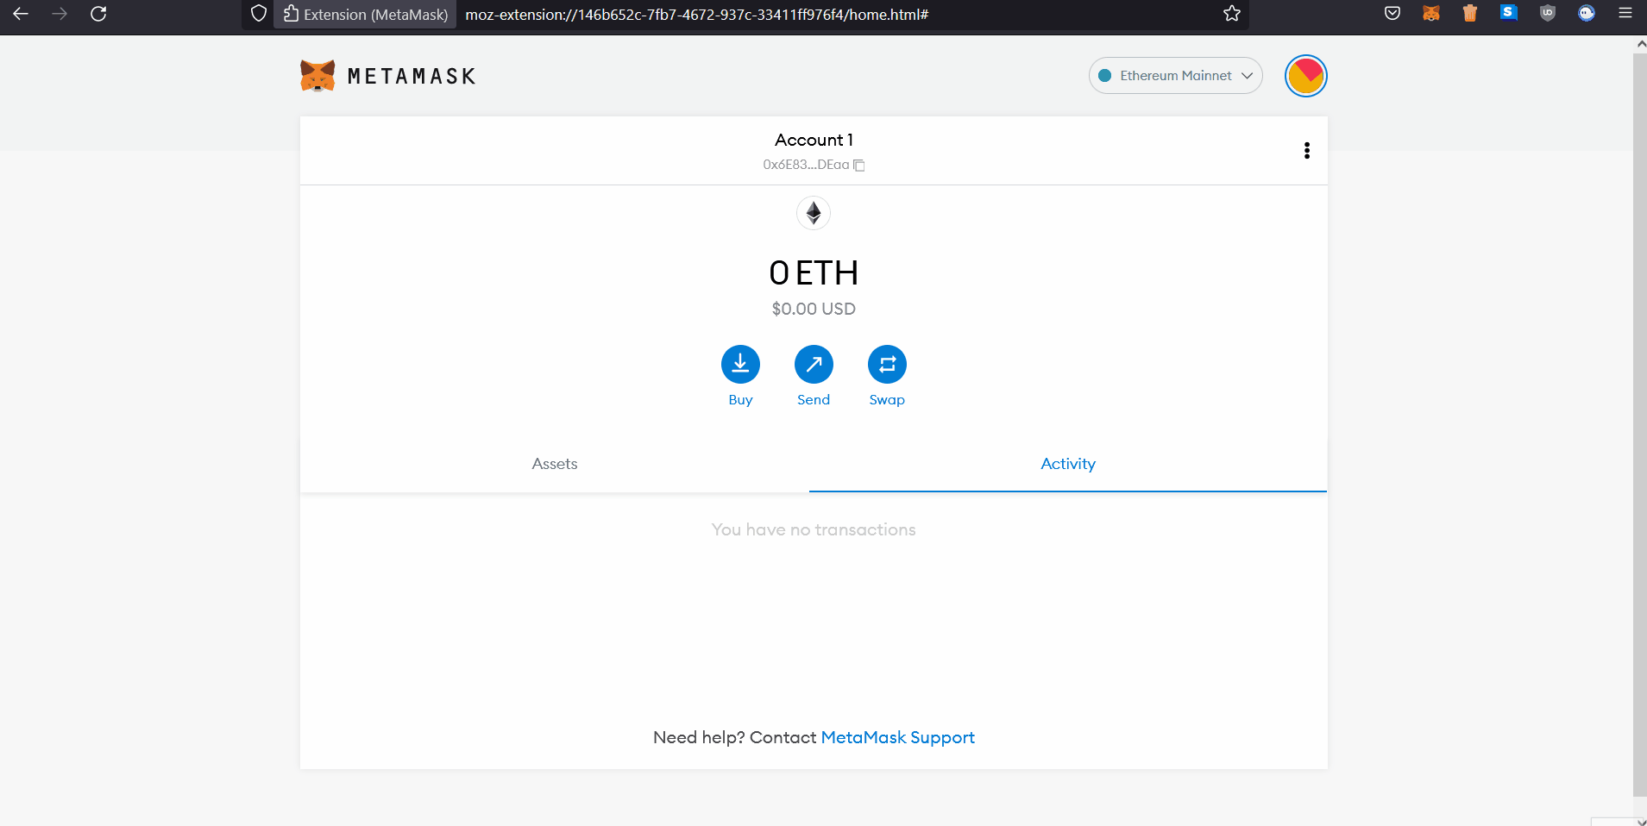Image resolution: width=1647 pixels, height=826 pixels.
Task: Switch to the Assets tab
Action: (555, 464)
